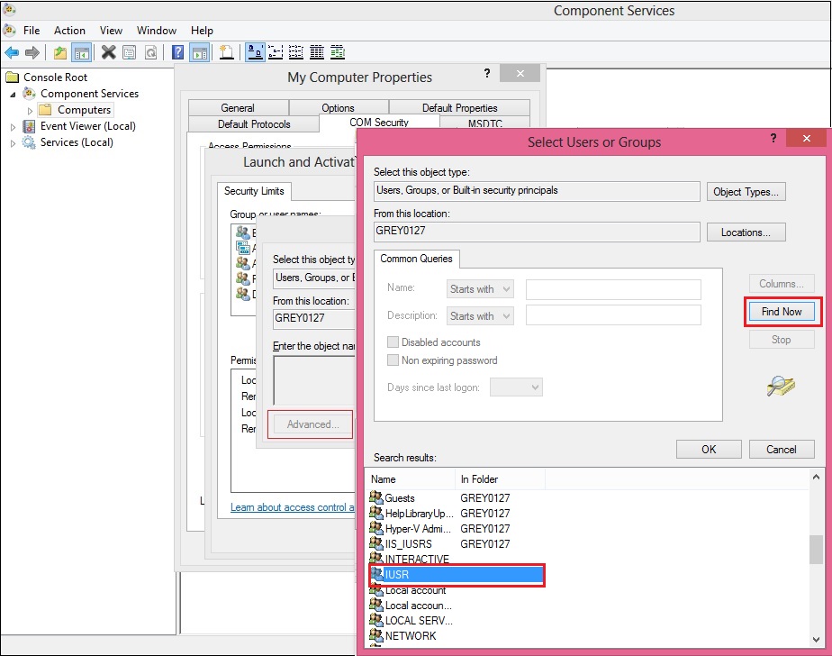Switch to the General tab

pyautogui.click(x=238, y=108)
